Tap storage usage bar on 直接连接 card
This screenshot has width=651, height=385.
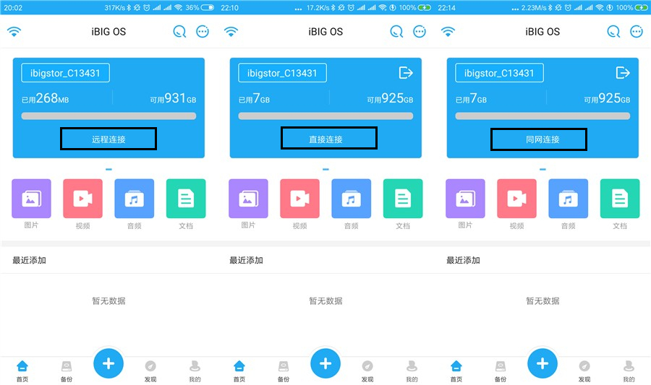[325, 116]
